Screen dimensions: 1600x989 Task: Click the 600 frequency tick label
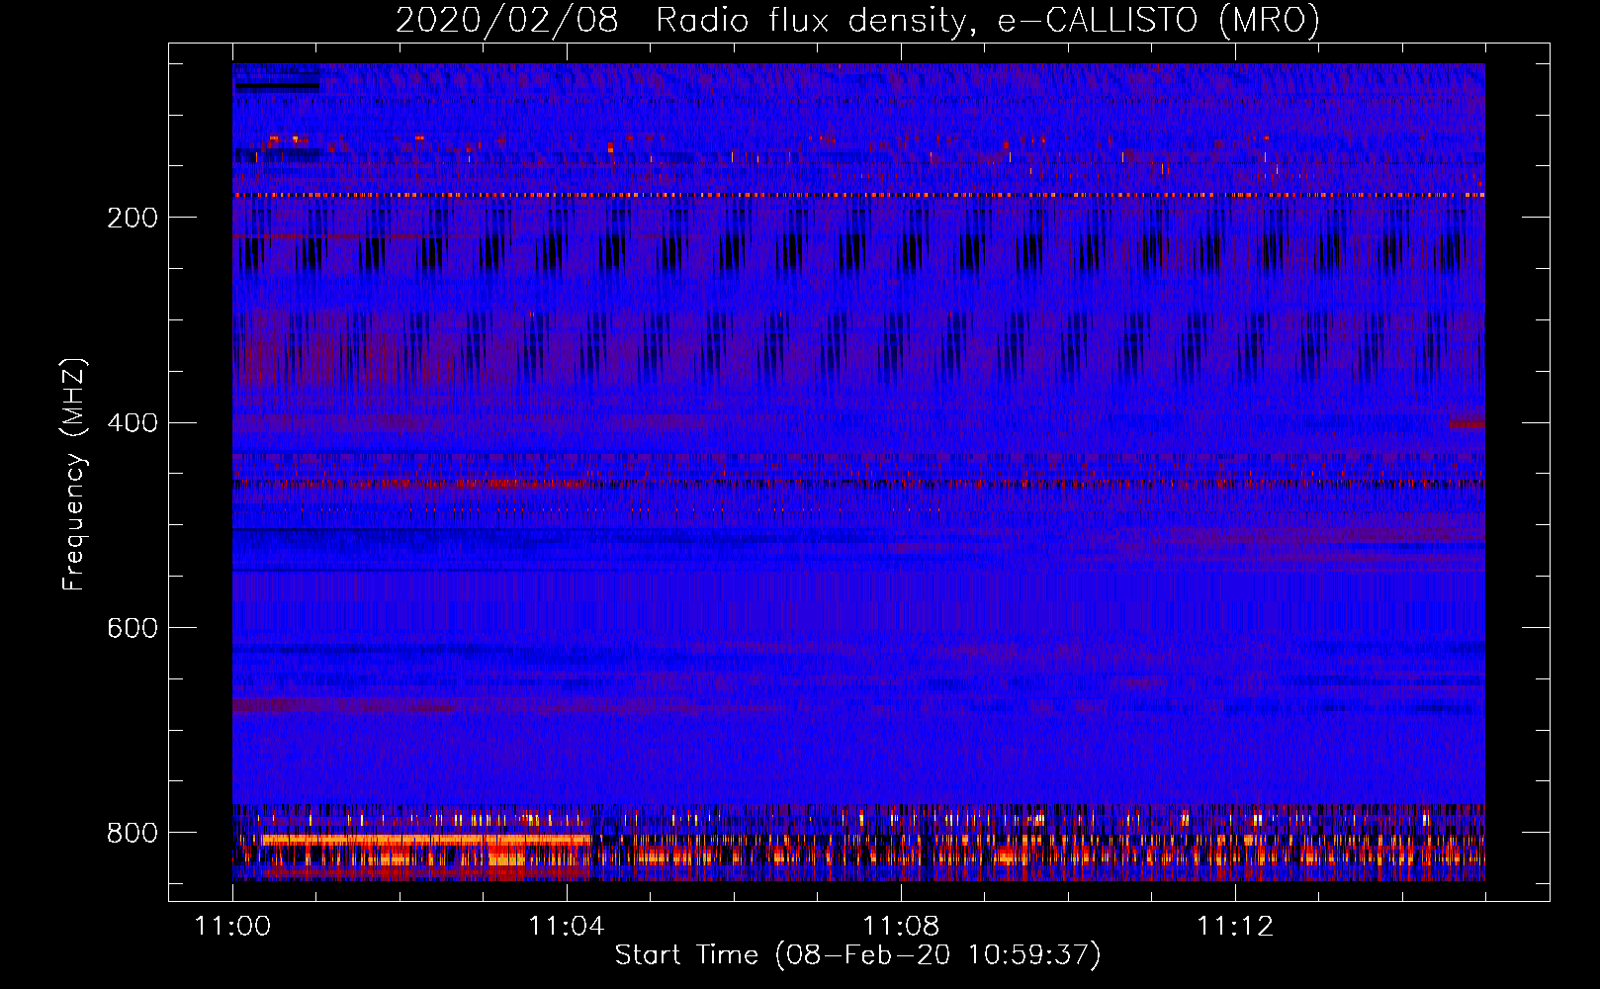point(133,629)
